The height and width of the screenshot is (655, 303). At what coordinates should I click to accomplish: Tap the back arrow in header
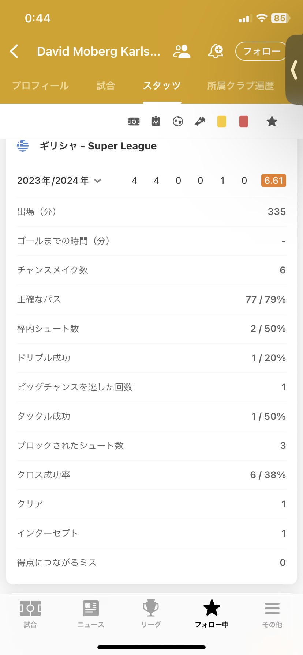(x=14, y=52)
